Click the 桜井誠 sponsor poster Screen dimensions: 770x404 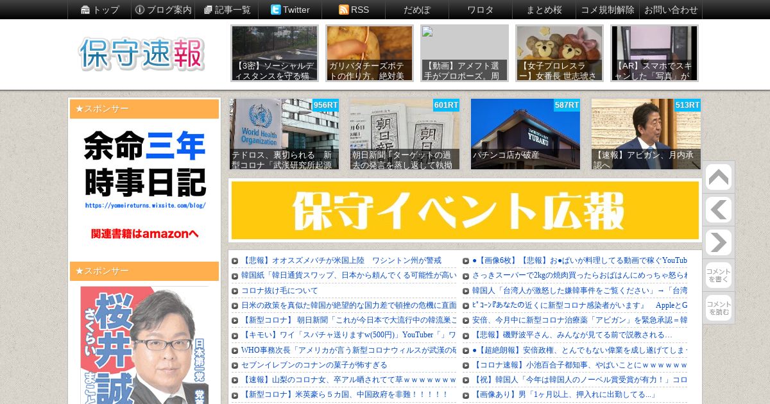pyautogui.click(x=144, y=345)
